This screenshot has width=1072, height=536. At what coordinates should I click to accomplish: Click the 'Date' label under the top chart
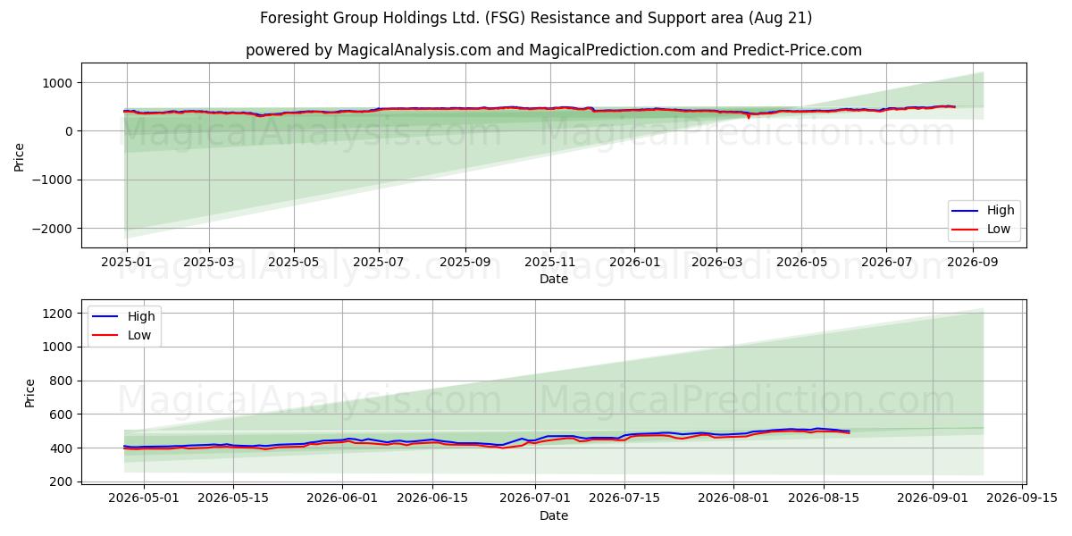coord(554,280)
